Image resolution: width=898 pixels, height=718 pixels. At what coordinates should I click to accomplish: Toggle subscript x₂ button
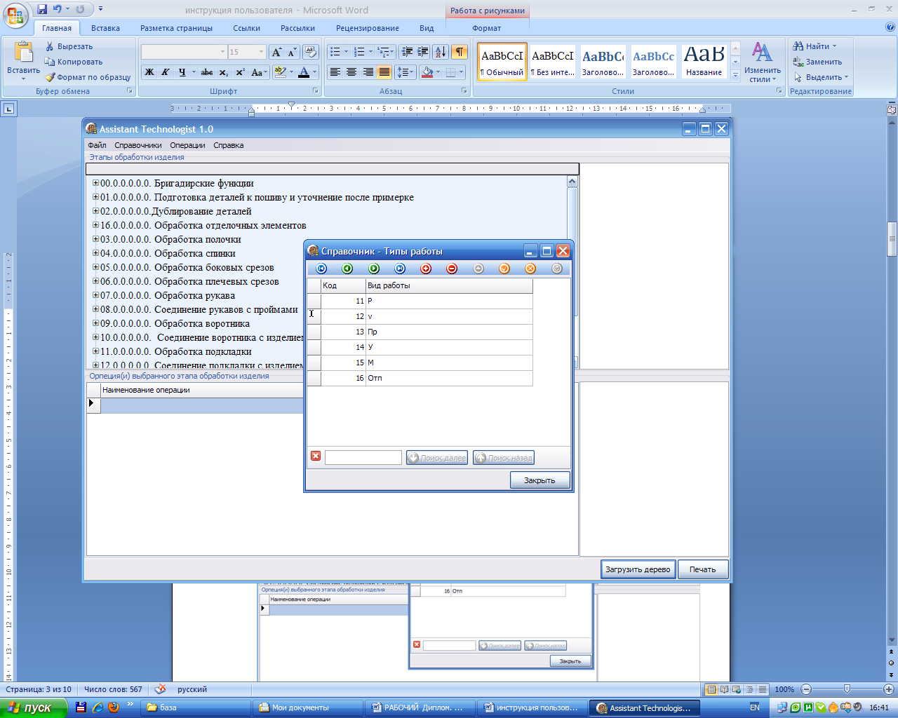[224, 72]
